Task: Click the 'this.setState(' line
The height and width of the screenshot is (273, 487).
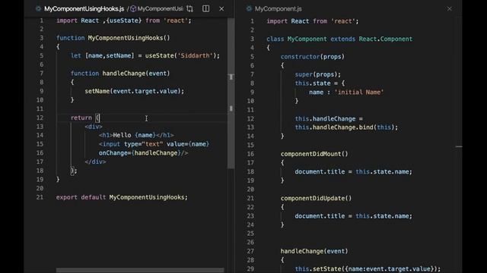Action: 368,268
